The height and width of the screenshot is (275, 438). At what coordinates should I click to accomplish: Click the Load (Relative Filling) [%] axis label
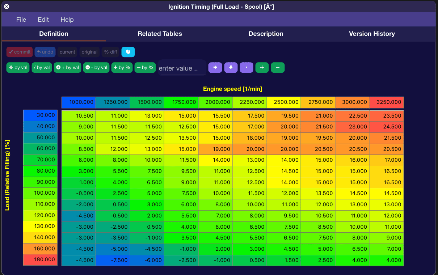coord(7,175)
